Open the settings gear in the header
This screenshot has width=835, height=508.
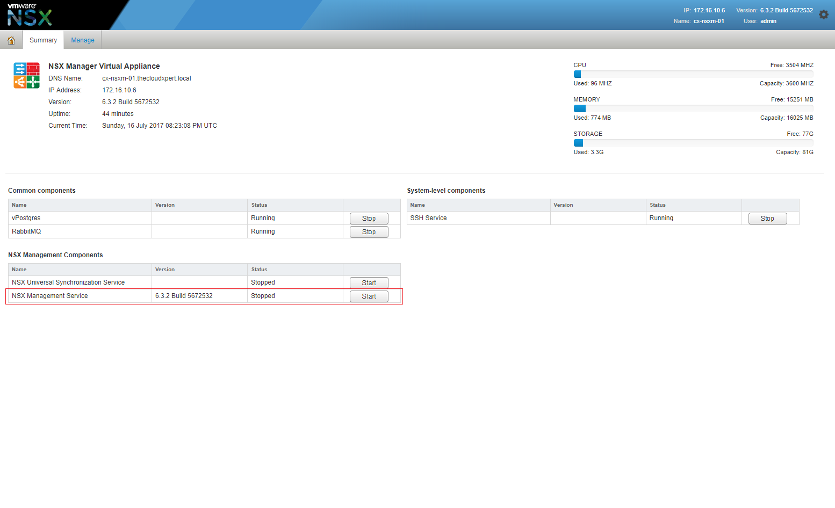click(823, 15)
